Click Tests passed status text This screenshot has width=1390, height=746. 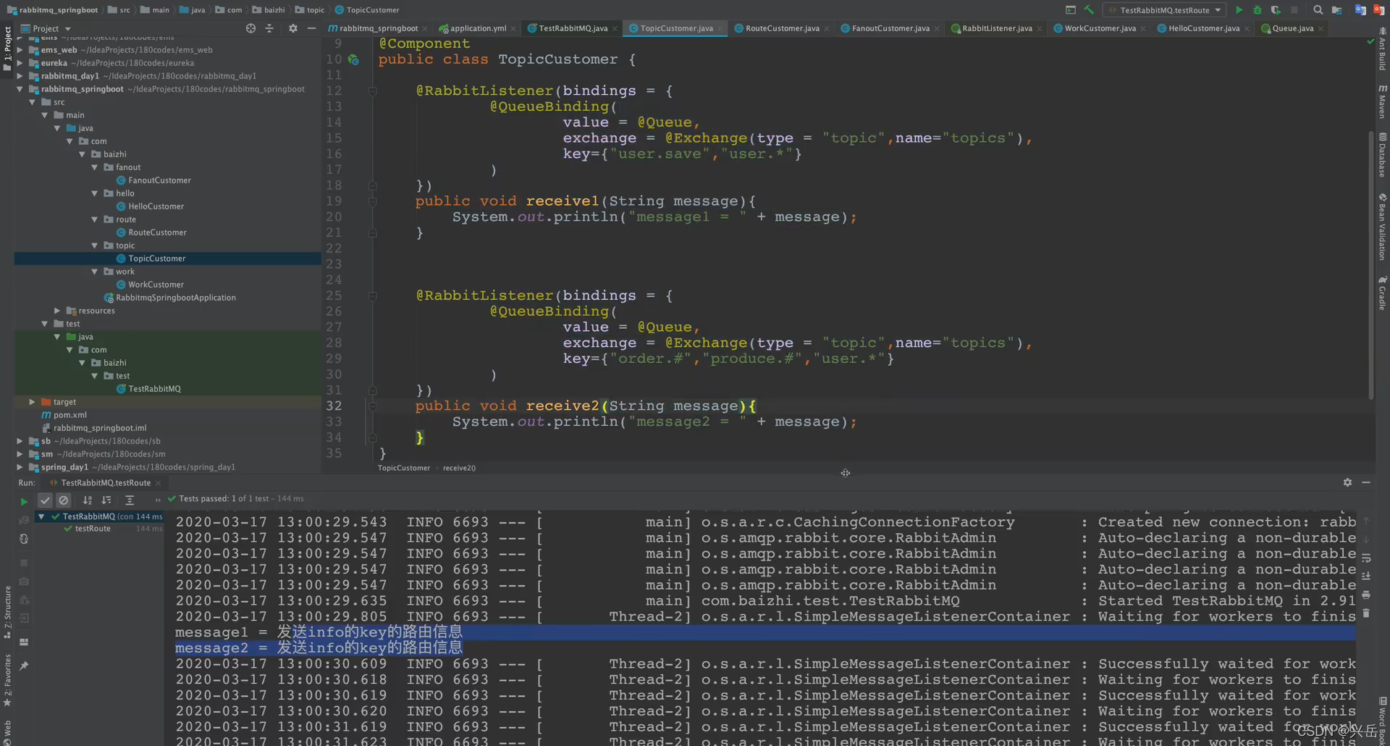[x=241, y=499]
